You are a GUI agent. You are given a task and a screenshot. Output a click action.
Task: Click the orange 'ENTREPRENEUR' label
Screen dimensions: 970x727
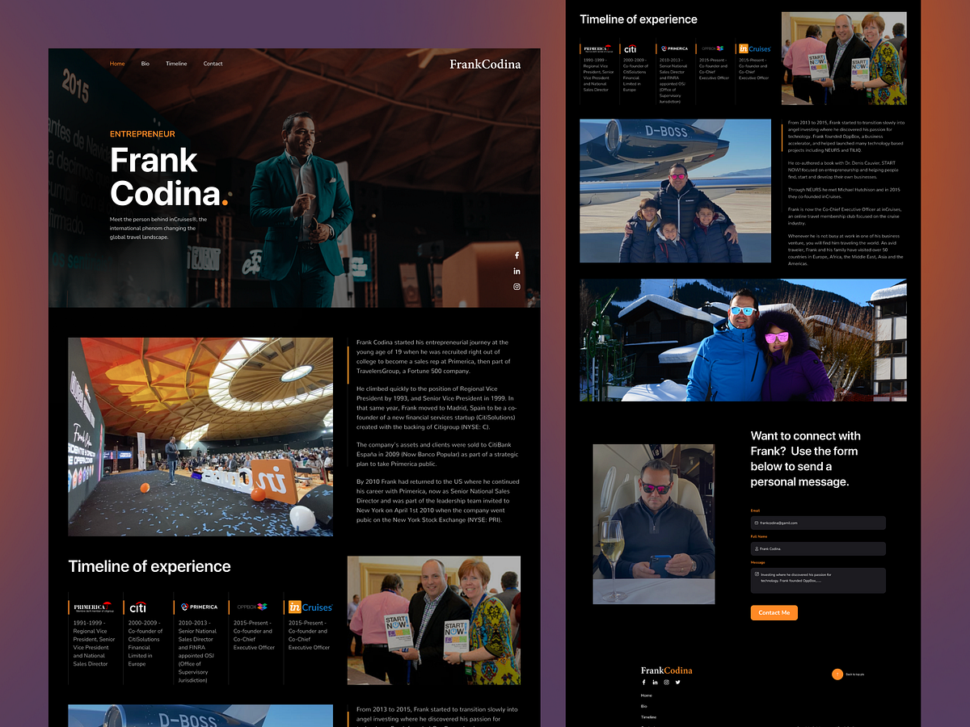tap(142, 134)
